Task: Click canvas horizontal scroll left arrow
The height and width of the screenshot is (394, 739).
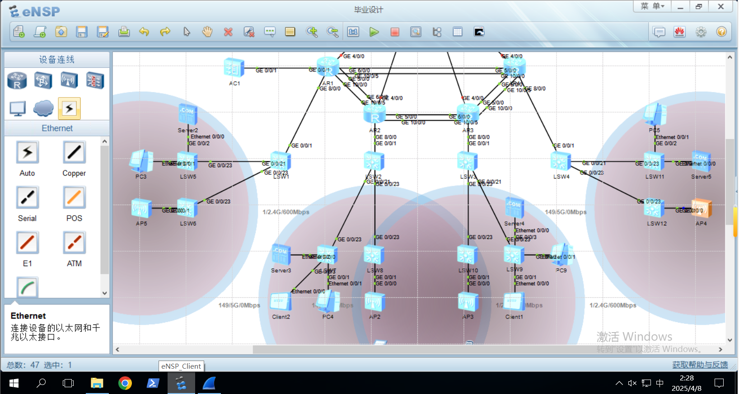Action: (x=117, y=349)
